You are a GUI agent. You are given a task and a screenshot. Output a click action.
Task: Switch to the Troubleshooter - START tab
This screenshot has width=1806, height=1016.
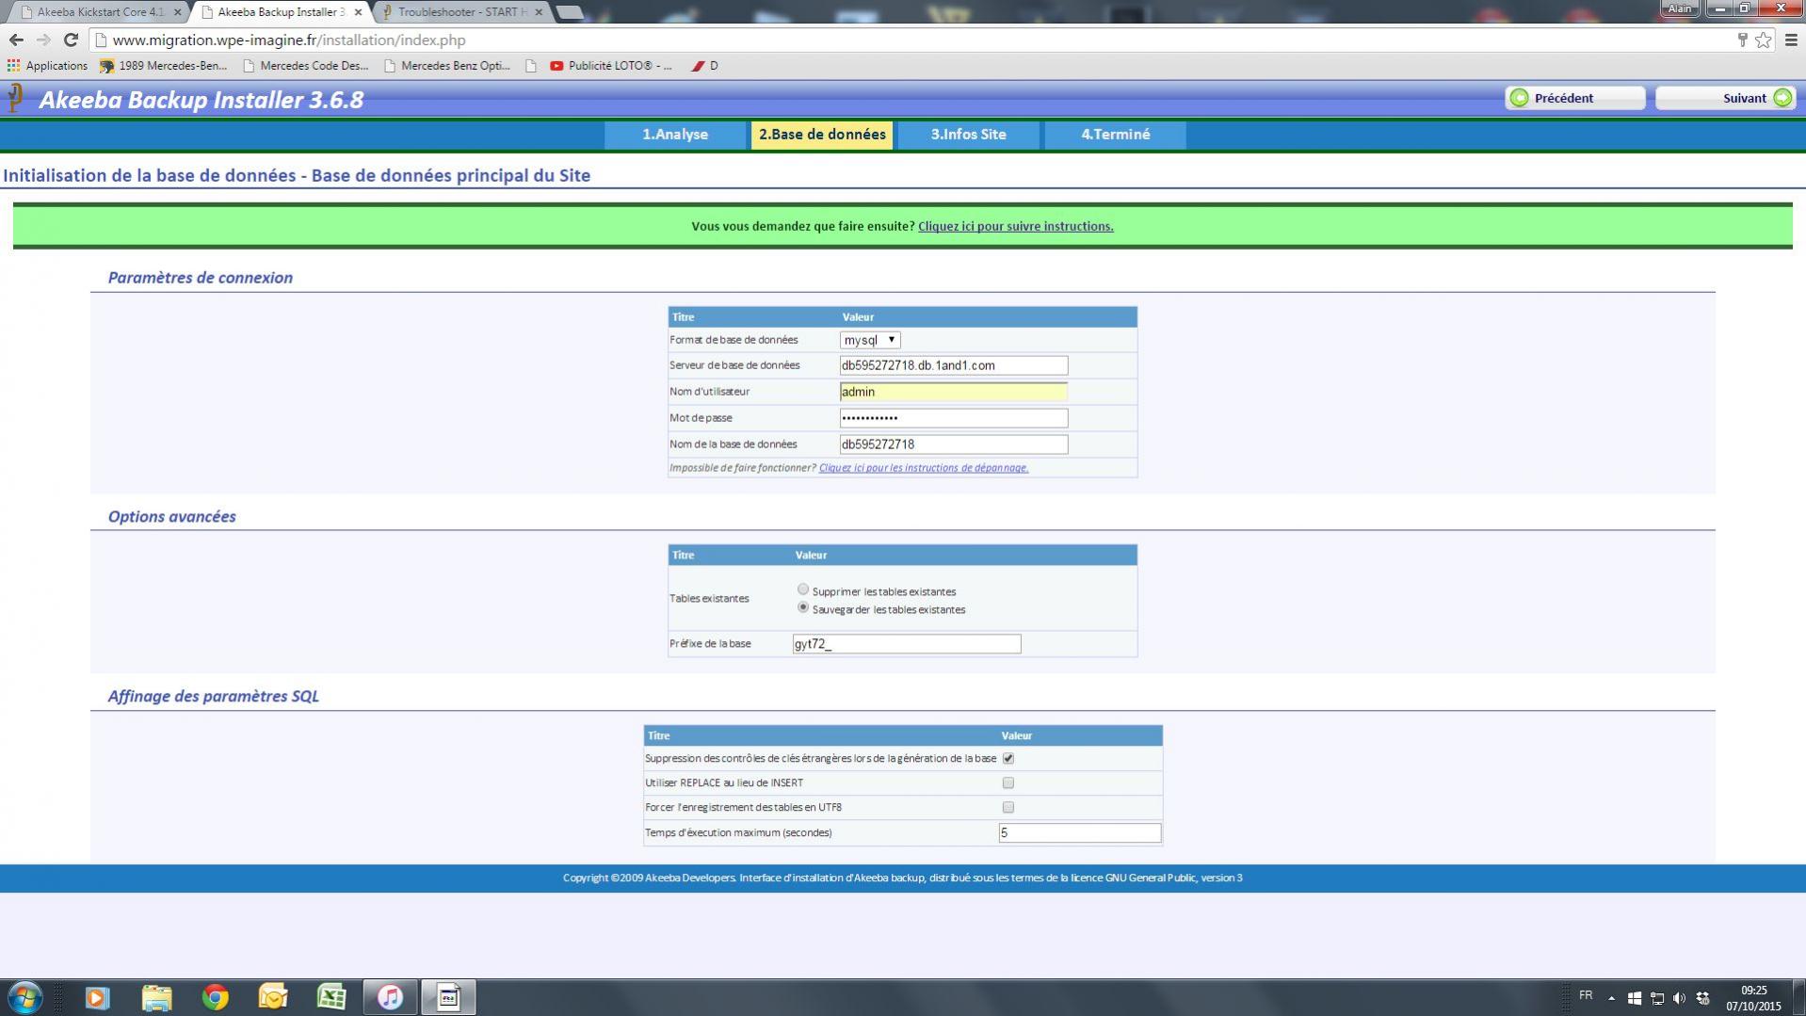pyautogui.click(x=461, y=12)
